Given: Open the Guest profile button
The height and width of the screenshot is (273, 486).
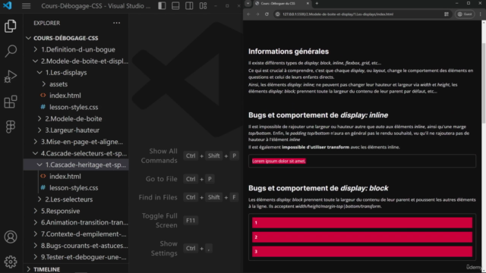Looking at the screenshot, I should point(465,14).
